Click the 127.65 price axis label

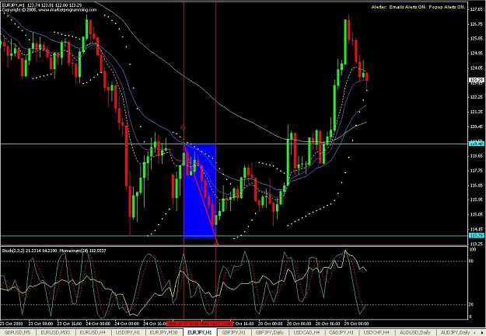[x=477, y=9]
